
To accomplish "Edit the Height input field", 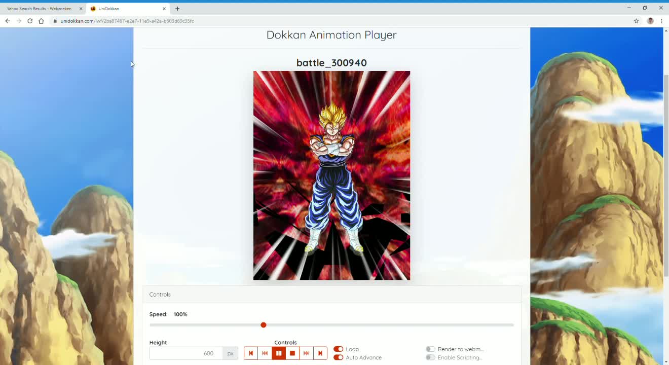I will 186,353.
